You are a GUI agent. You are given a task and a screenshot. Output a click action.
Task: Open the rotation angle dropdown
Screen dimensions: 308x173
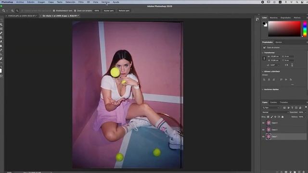[x=279, y=65]
